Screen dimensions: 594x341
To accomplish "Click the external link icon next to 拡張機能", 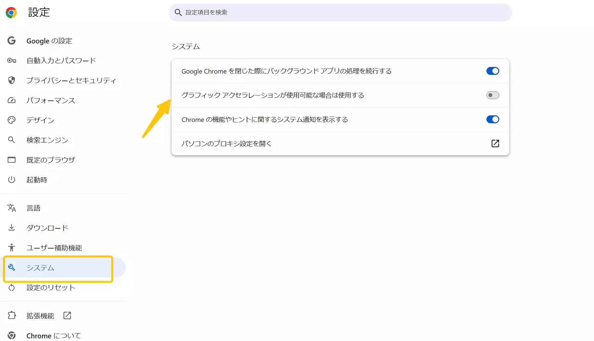I will click(x=67, y=315).
